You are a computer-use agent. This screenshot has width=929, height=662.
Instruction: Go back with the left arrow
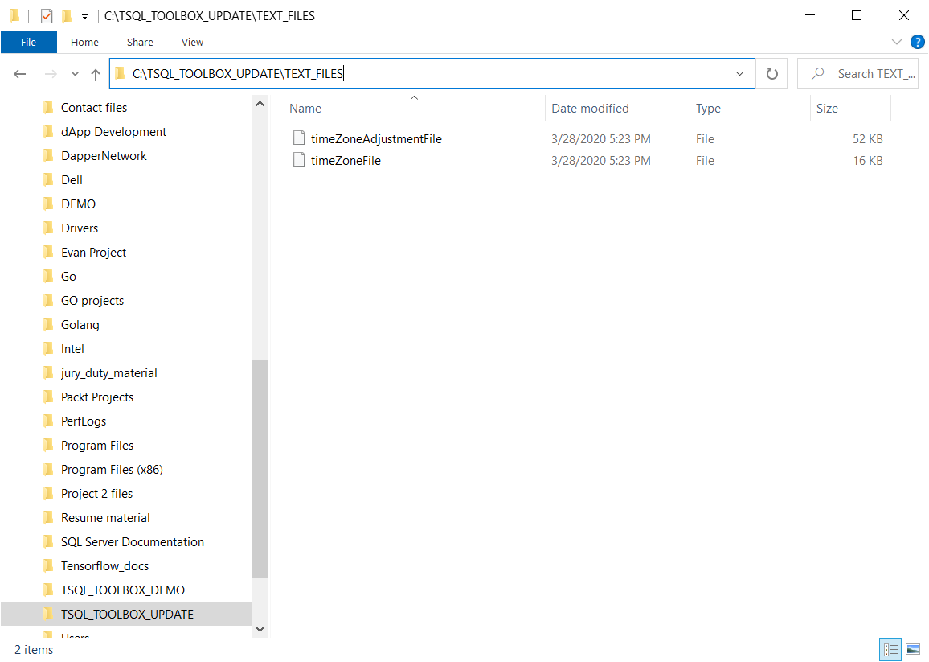coord(20,74)
